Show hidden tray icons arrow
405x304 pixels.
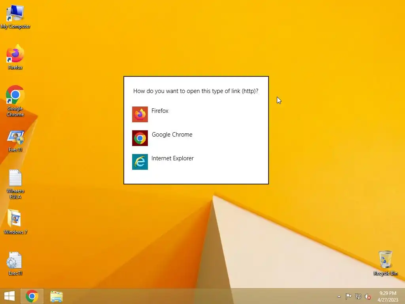(339, 296)
